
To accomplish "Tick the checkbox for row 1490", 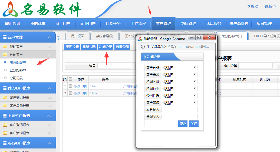I will 70,86.
